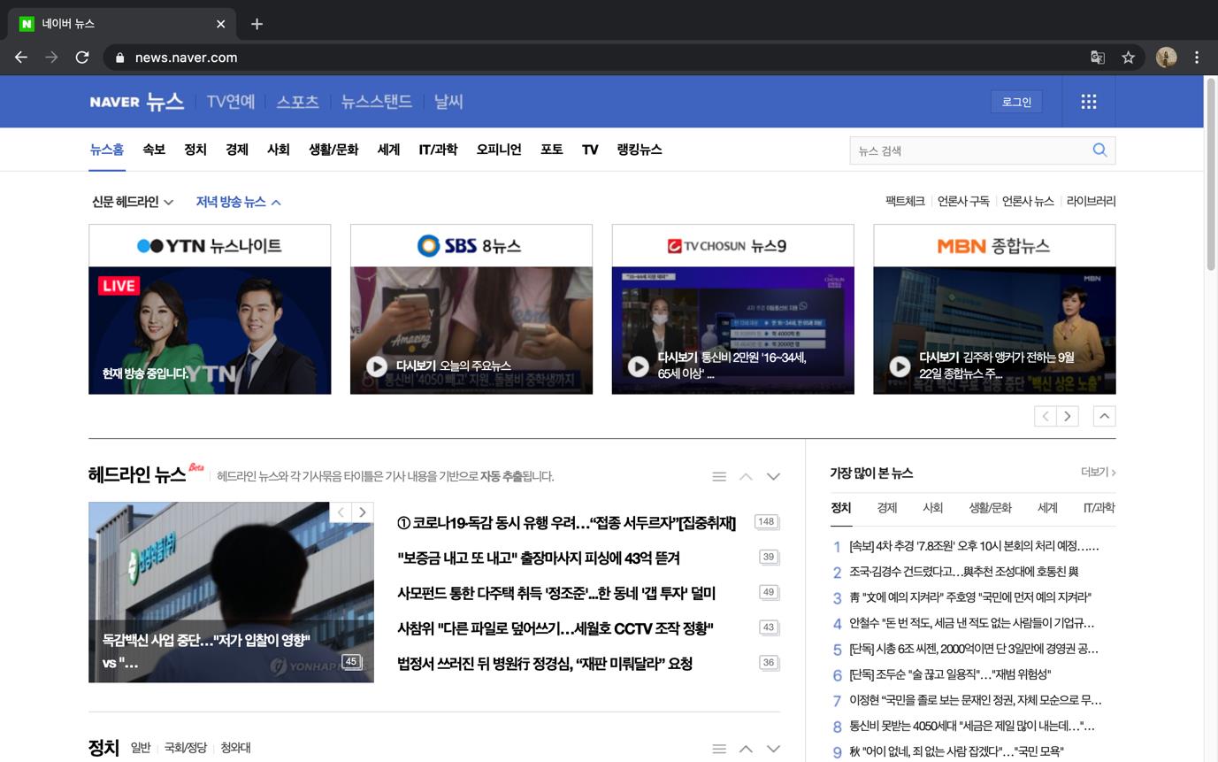This screenshot has height=762, width=1218.
Task: Open 날씨 in top header
Action: pos(448,102)
